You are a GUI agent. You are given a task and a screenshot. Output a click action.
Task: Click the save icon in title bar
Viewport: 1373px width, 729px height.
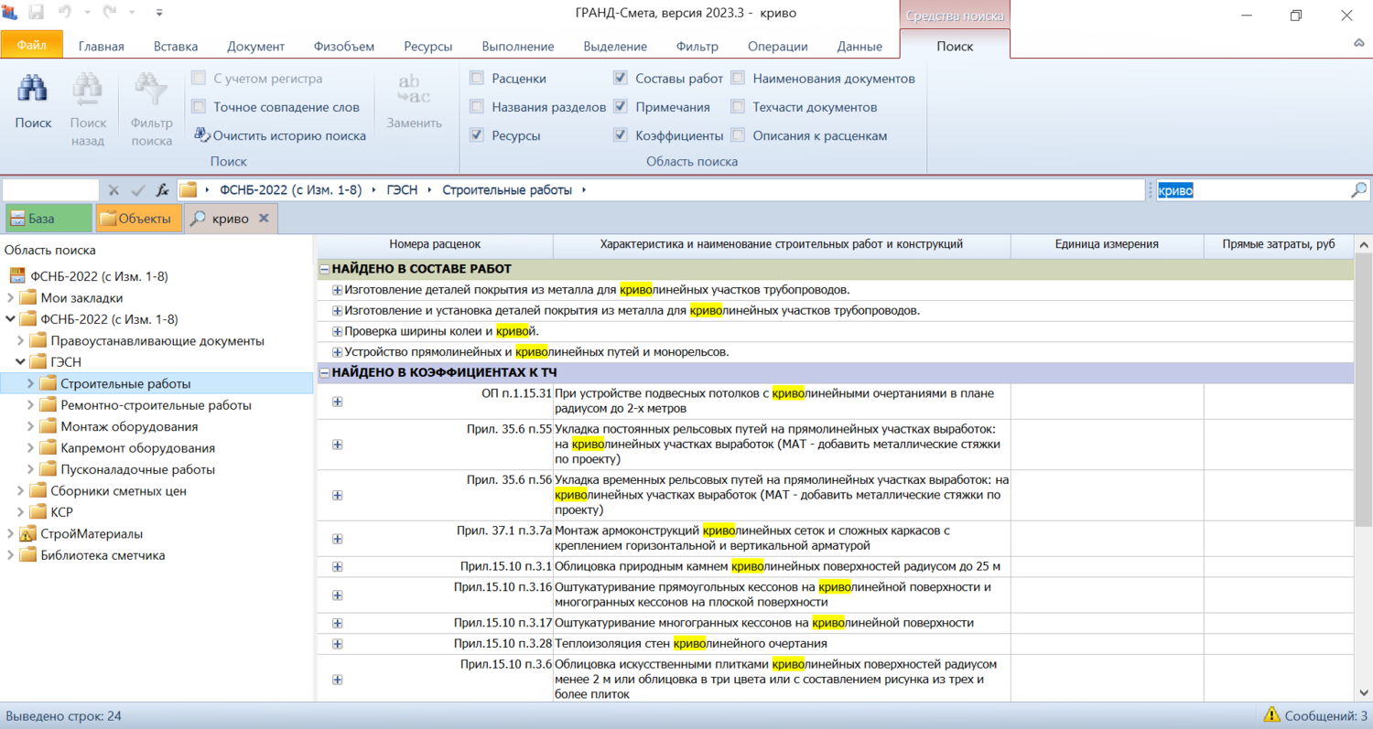point(37,14)
